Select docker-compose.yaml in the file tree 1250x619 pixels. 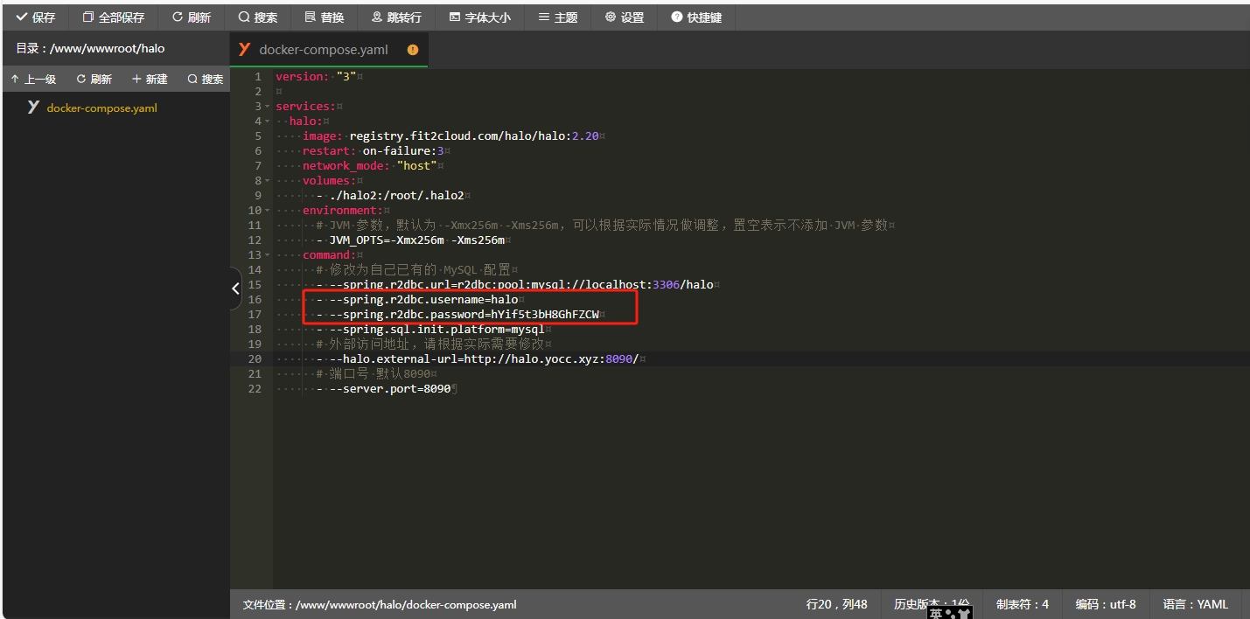click(x=102, y=107)
